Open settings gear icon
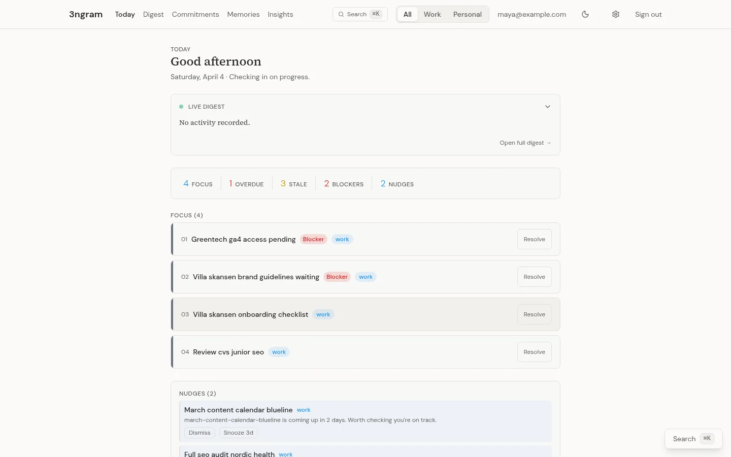 click(616, 14)
